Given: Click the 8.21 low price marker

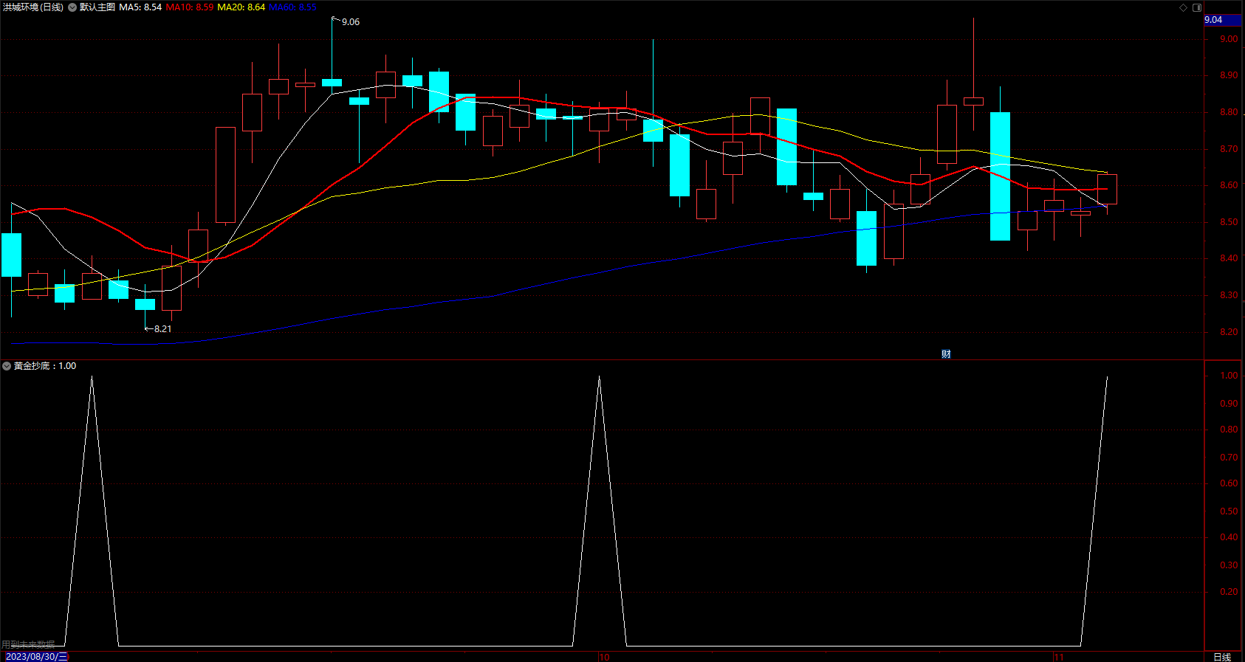Looking at the screenshot, I should point(162,329).
